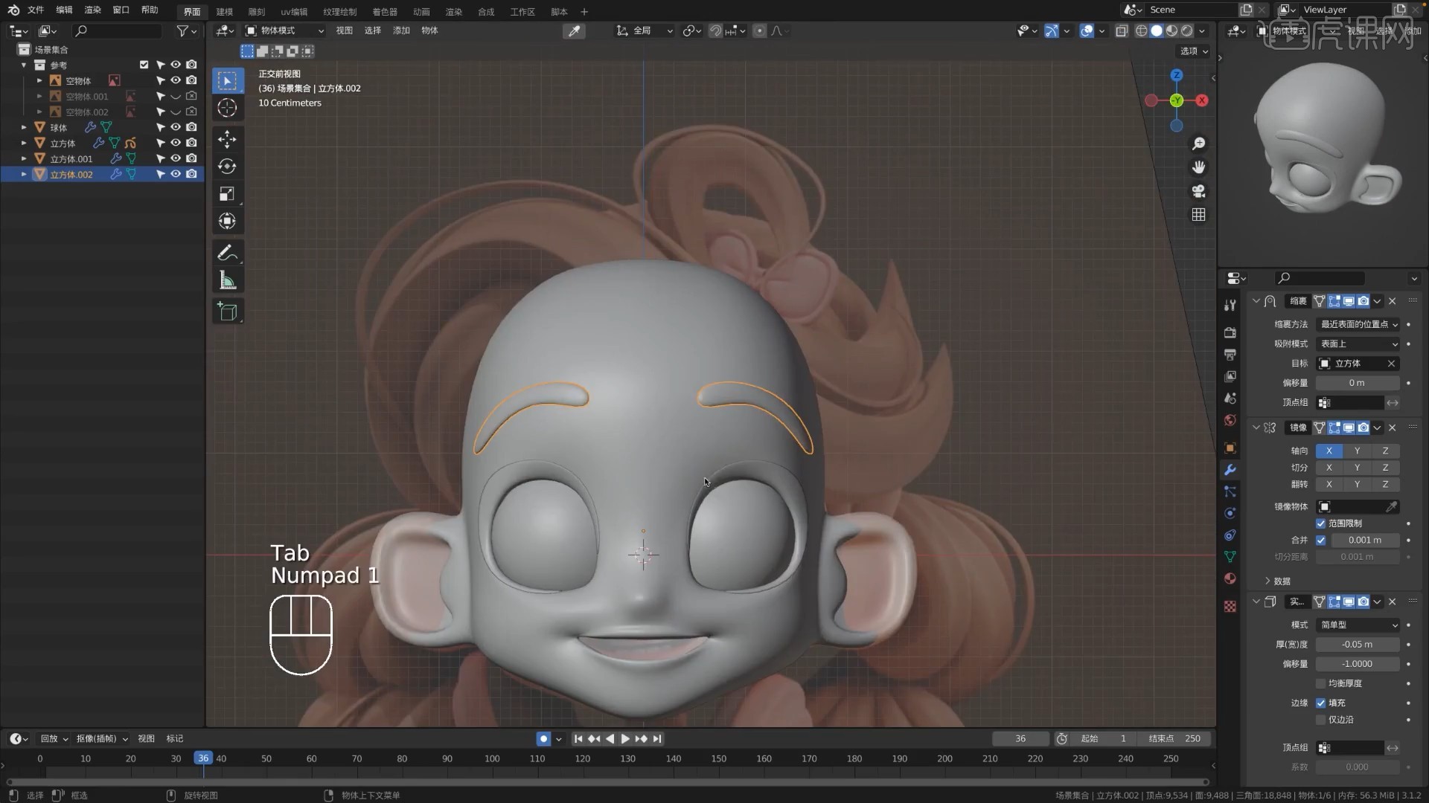Uncheck the 参考 collection checkbox
Viewport: 1429px width, 803px height.
click(144, 65)
